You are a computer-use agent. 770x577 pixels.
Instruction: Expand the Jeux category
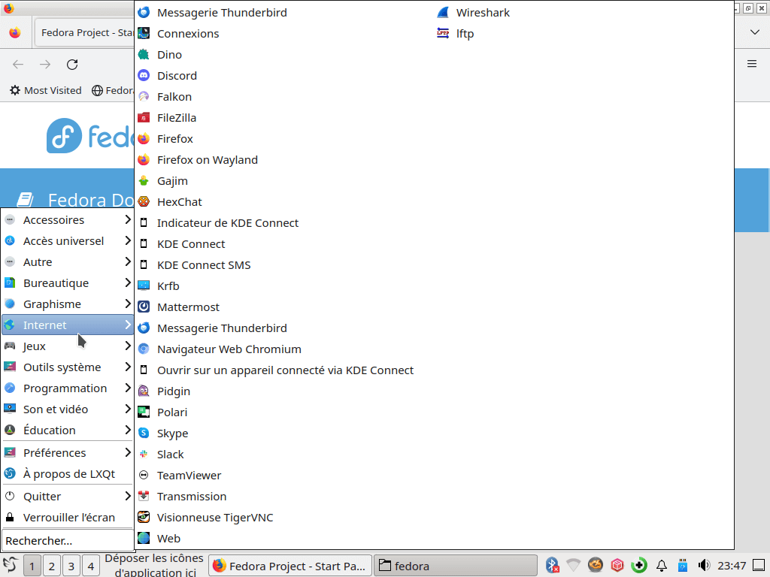click(x=68, y=346)
